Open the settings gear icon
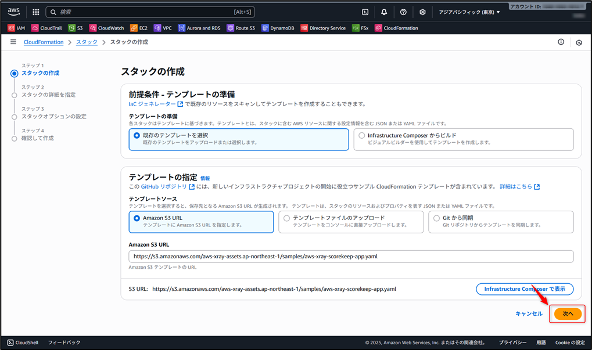Viewport: 592px width, 350px height. click(x=422, y=12)
